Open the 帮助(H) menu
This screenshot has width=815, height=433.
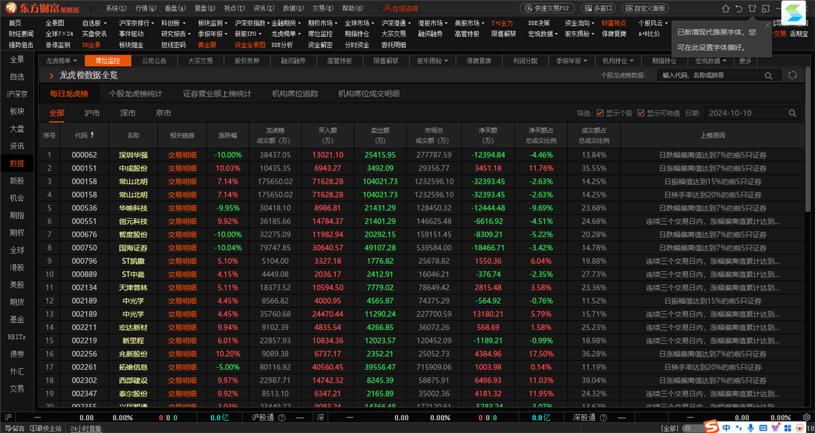point(352,8)
